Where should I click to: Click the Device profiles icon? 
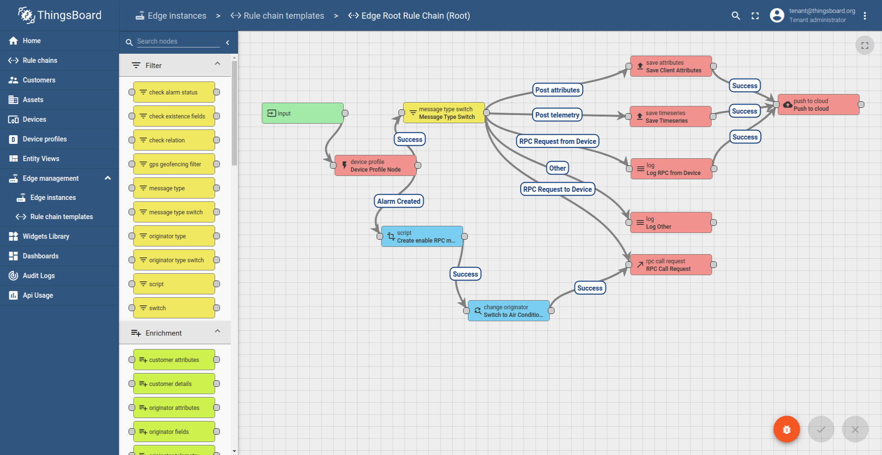[x=13, y=139]
